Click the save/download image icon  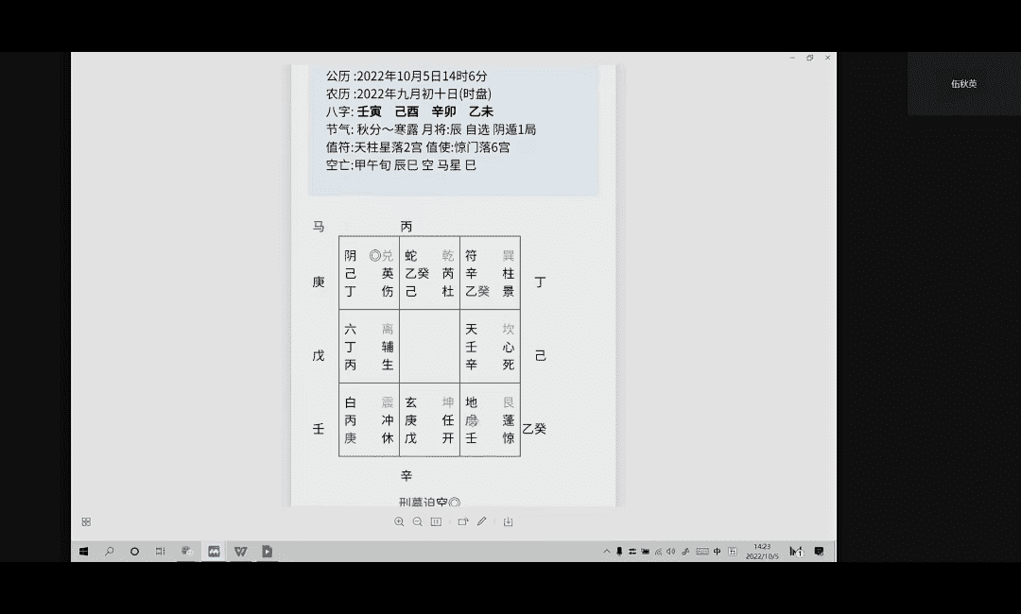pos(508,521)
